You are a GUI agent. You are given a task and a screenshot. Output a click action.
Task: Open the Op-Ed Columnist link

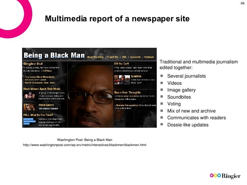(39, 83)
